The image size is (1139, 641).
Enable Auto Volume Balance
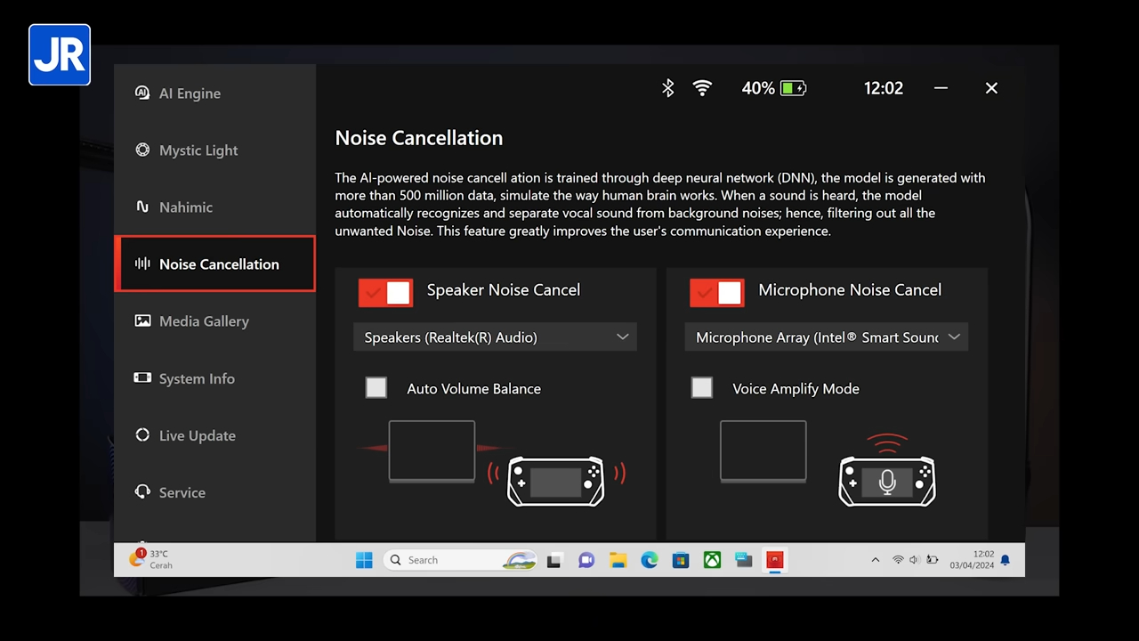tap(376, 387)
